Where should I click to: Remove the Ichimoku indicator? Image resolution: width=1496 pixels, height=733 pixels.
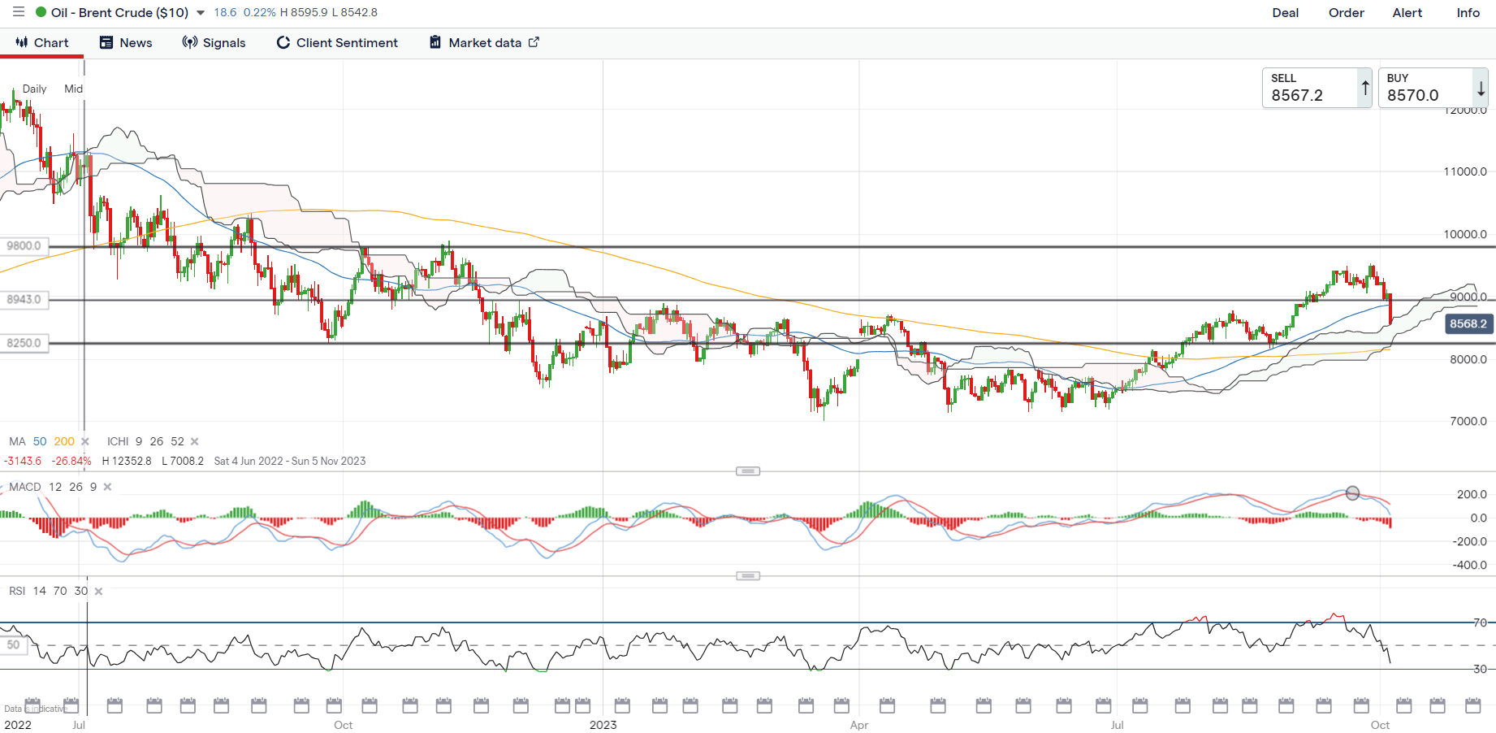pos(194,441)
